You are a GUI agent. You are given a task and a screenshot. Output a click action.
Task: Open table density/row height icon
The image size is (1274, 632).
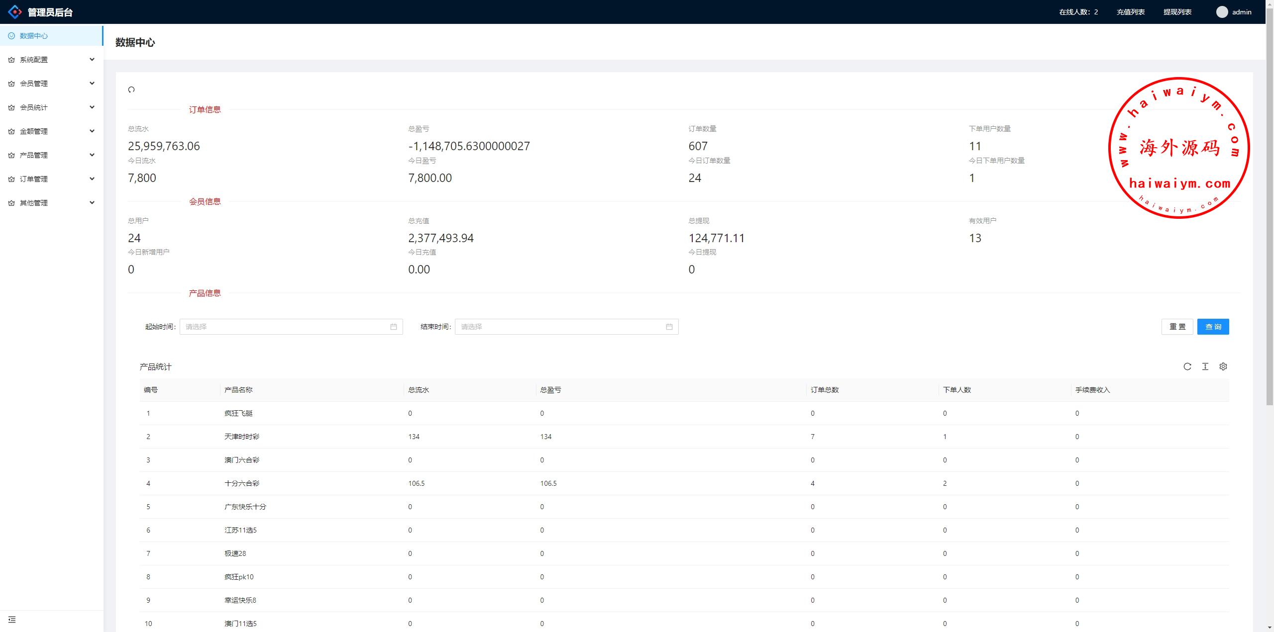click(x=1205, y=366)
